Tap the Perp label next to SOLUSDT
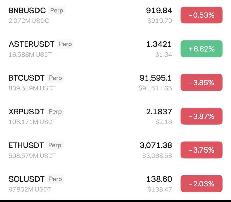The width and height of the screenshot is (231, 202). coord(55,179)
